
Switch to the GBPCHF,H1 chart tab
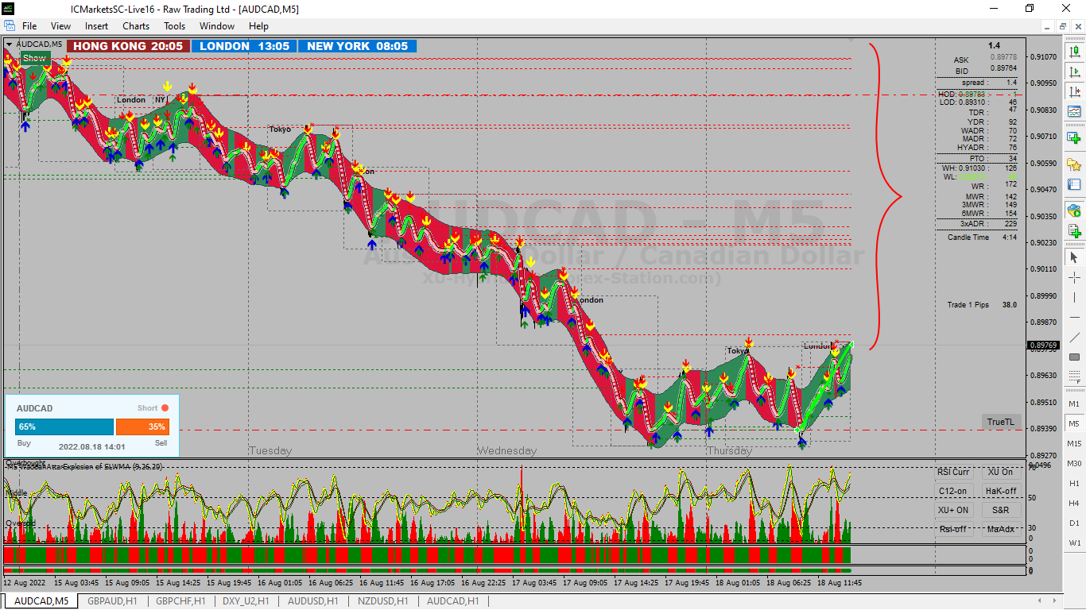(180, 601)
